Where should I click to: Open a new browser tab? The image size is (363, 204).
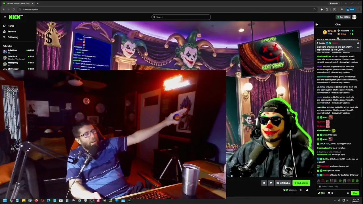37,3
